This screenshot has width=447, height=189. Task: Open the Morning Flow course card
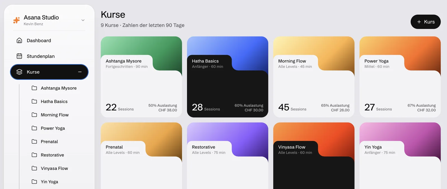314,77
